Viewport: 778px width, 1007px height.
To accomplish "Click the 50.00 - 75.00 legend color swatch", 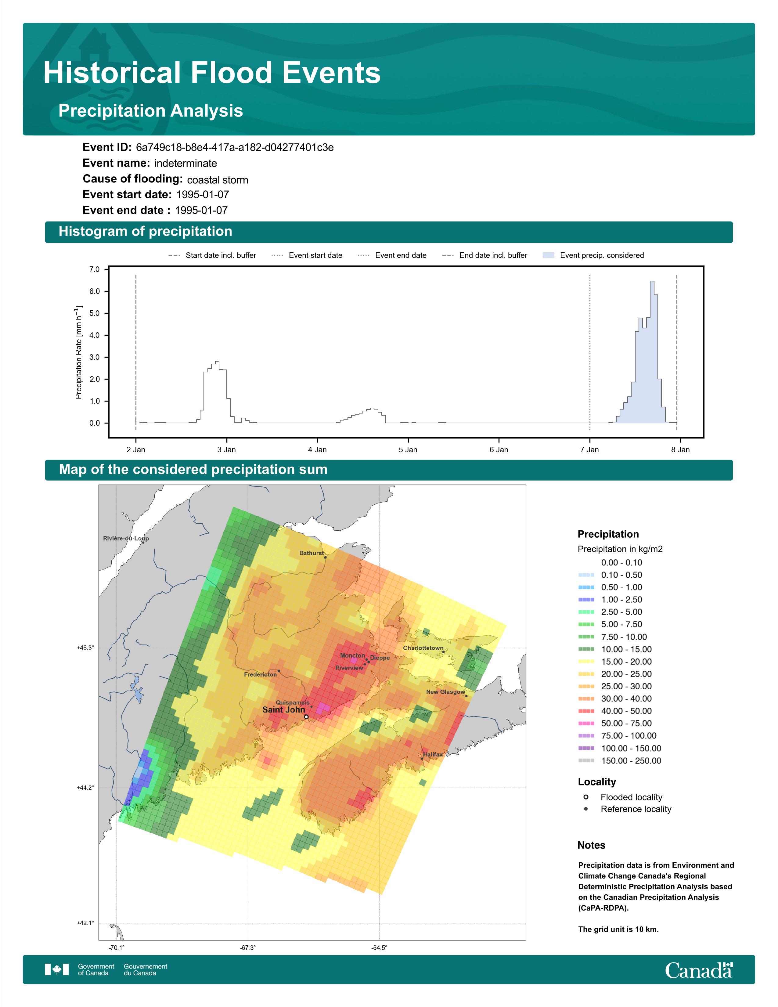I will (x=586, y=724).
